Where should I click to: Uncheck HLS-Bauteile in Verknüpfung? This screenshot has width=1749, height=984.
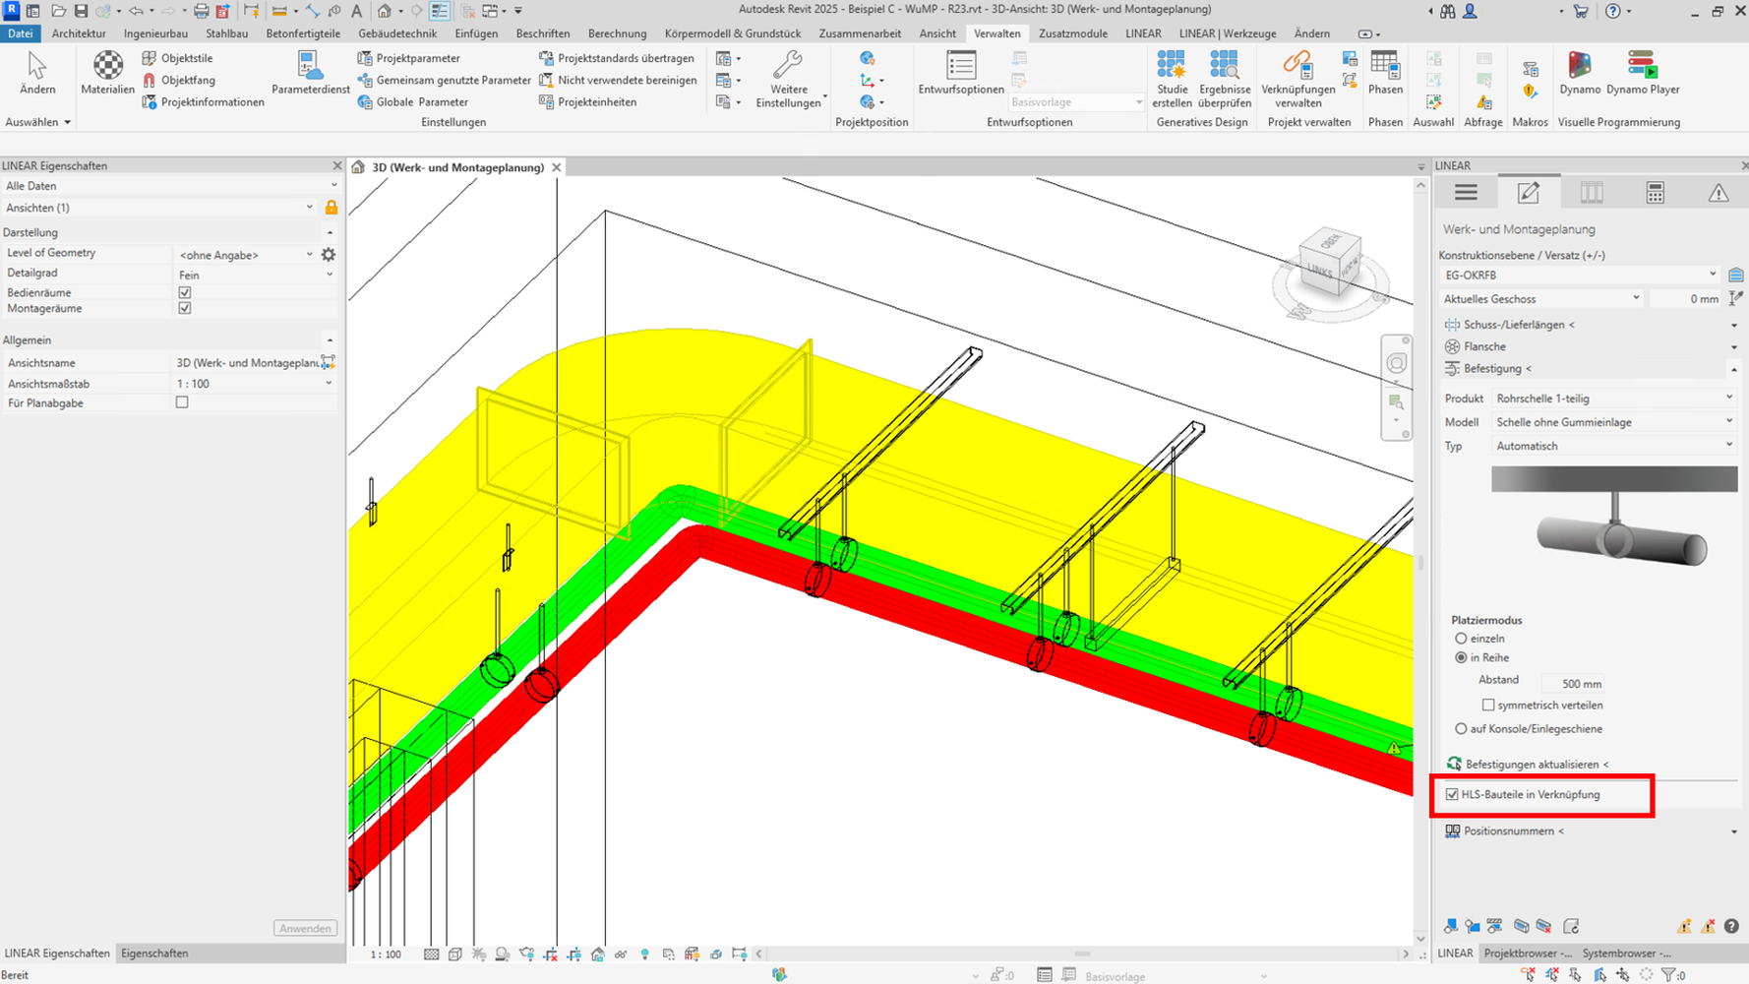coord(1452,794)
